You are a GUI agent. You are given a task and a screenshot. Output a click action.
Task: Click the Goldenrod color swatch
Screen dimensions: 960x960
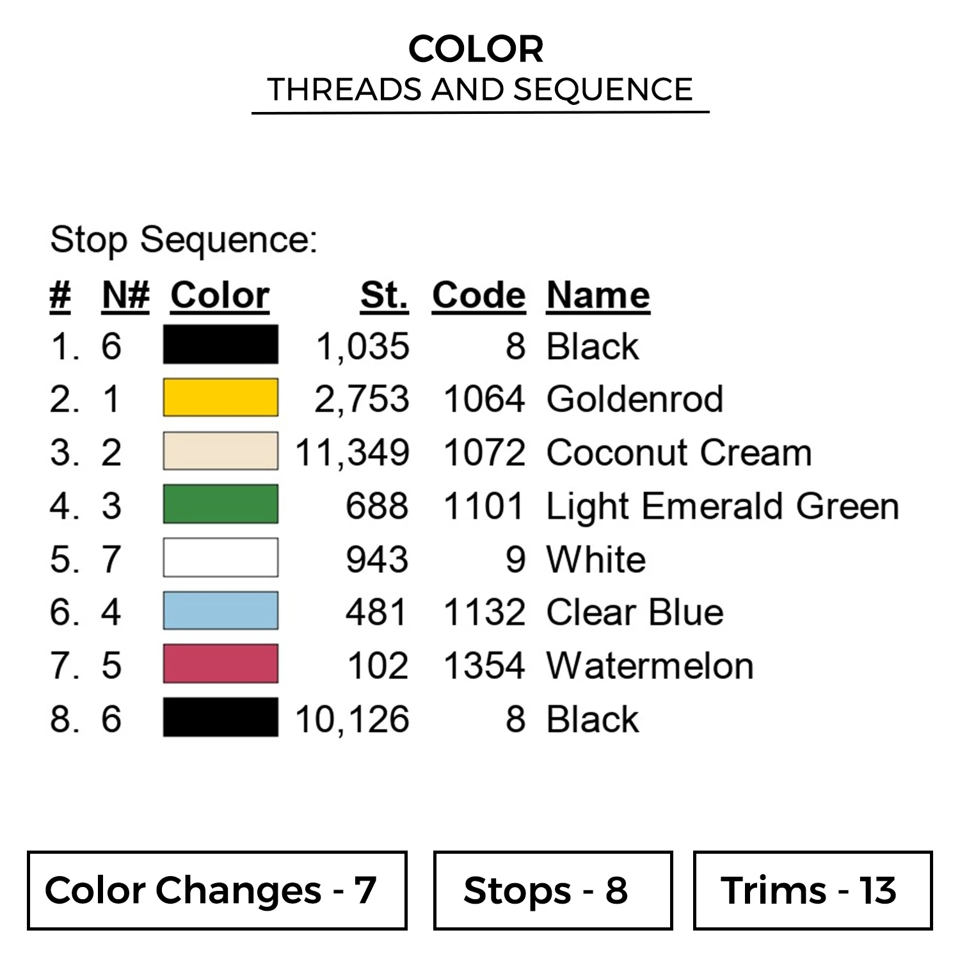pyautogui.click(x=220, y=397)
